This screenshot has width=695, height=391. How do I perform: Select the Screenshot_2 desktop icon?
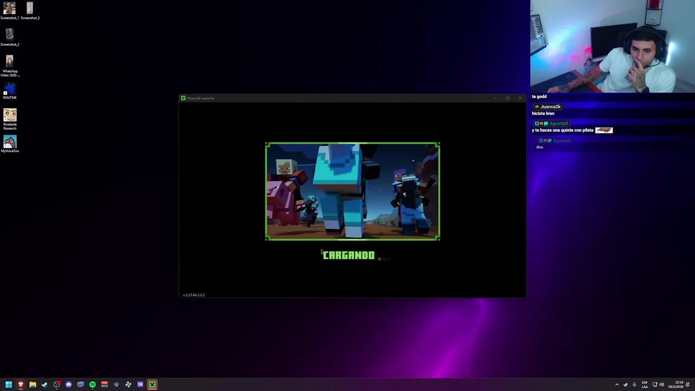click(9, 37)
